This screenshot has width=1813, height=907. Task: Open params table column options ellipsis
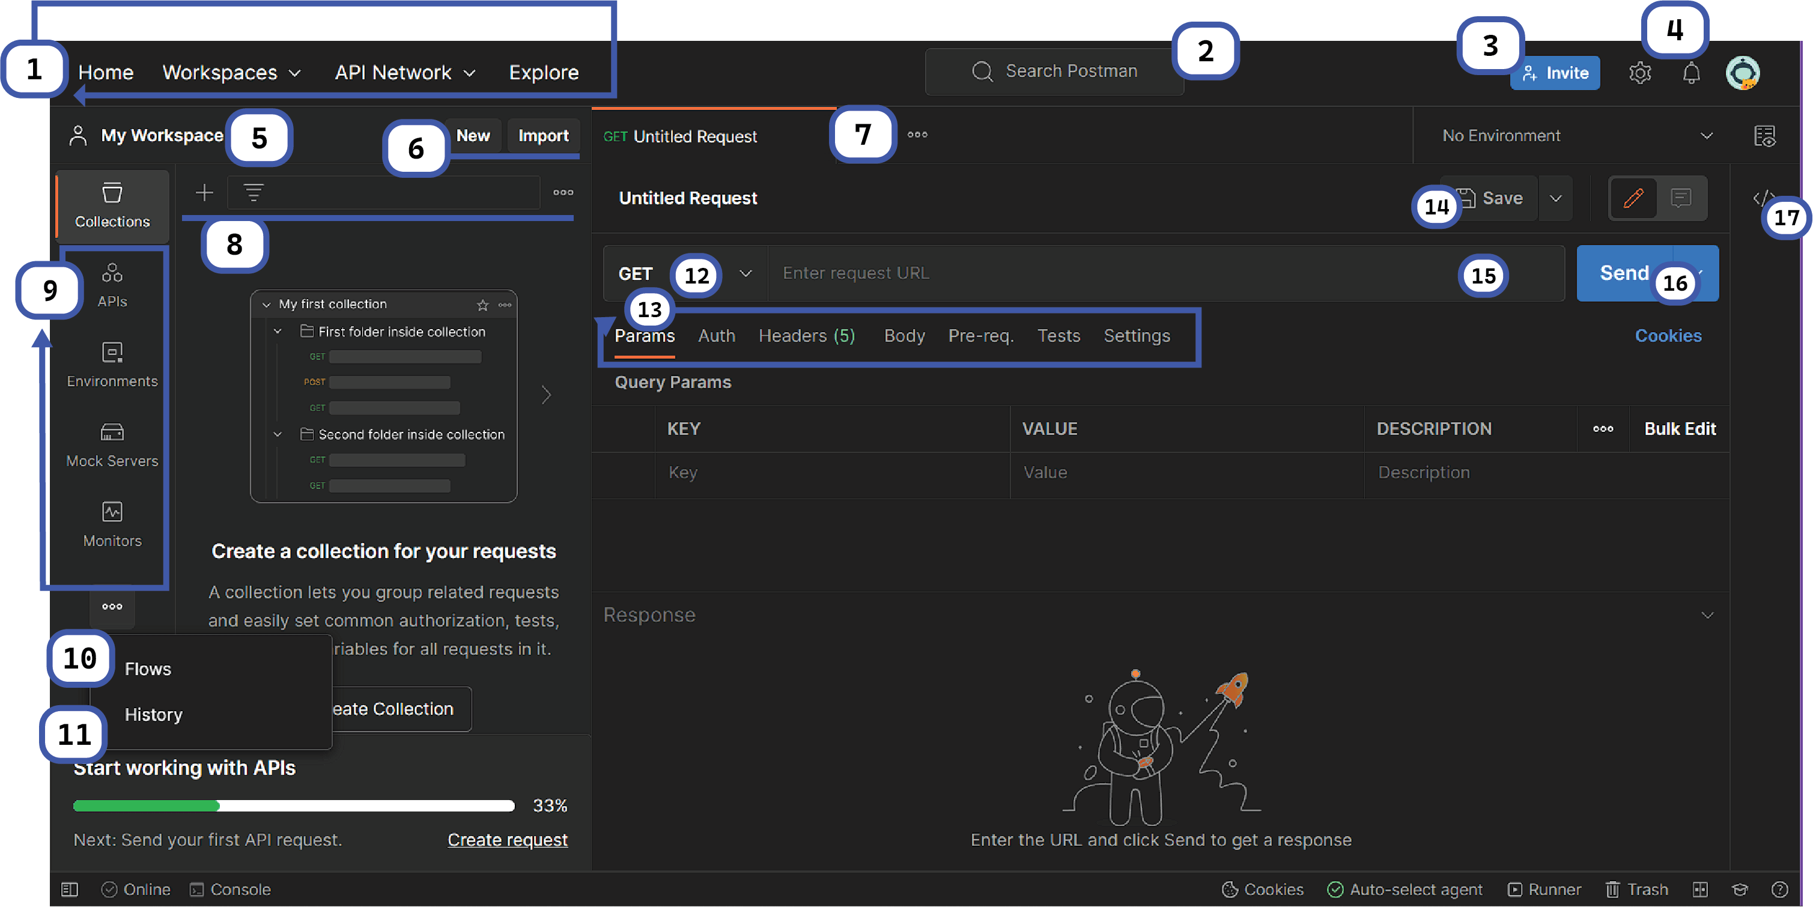(x=1603, y=428)
